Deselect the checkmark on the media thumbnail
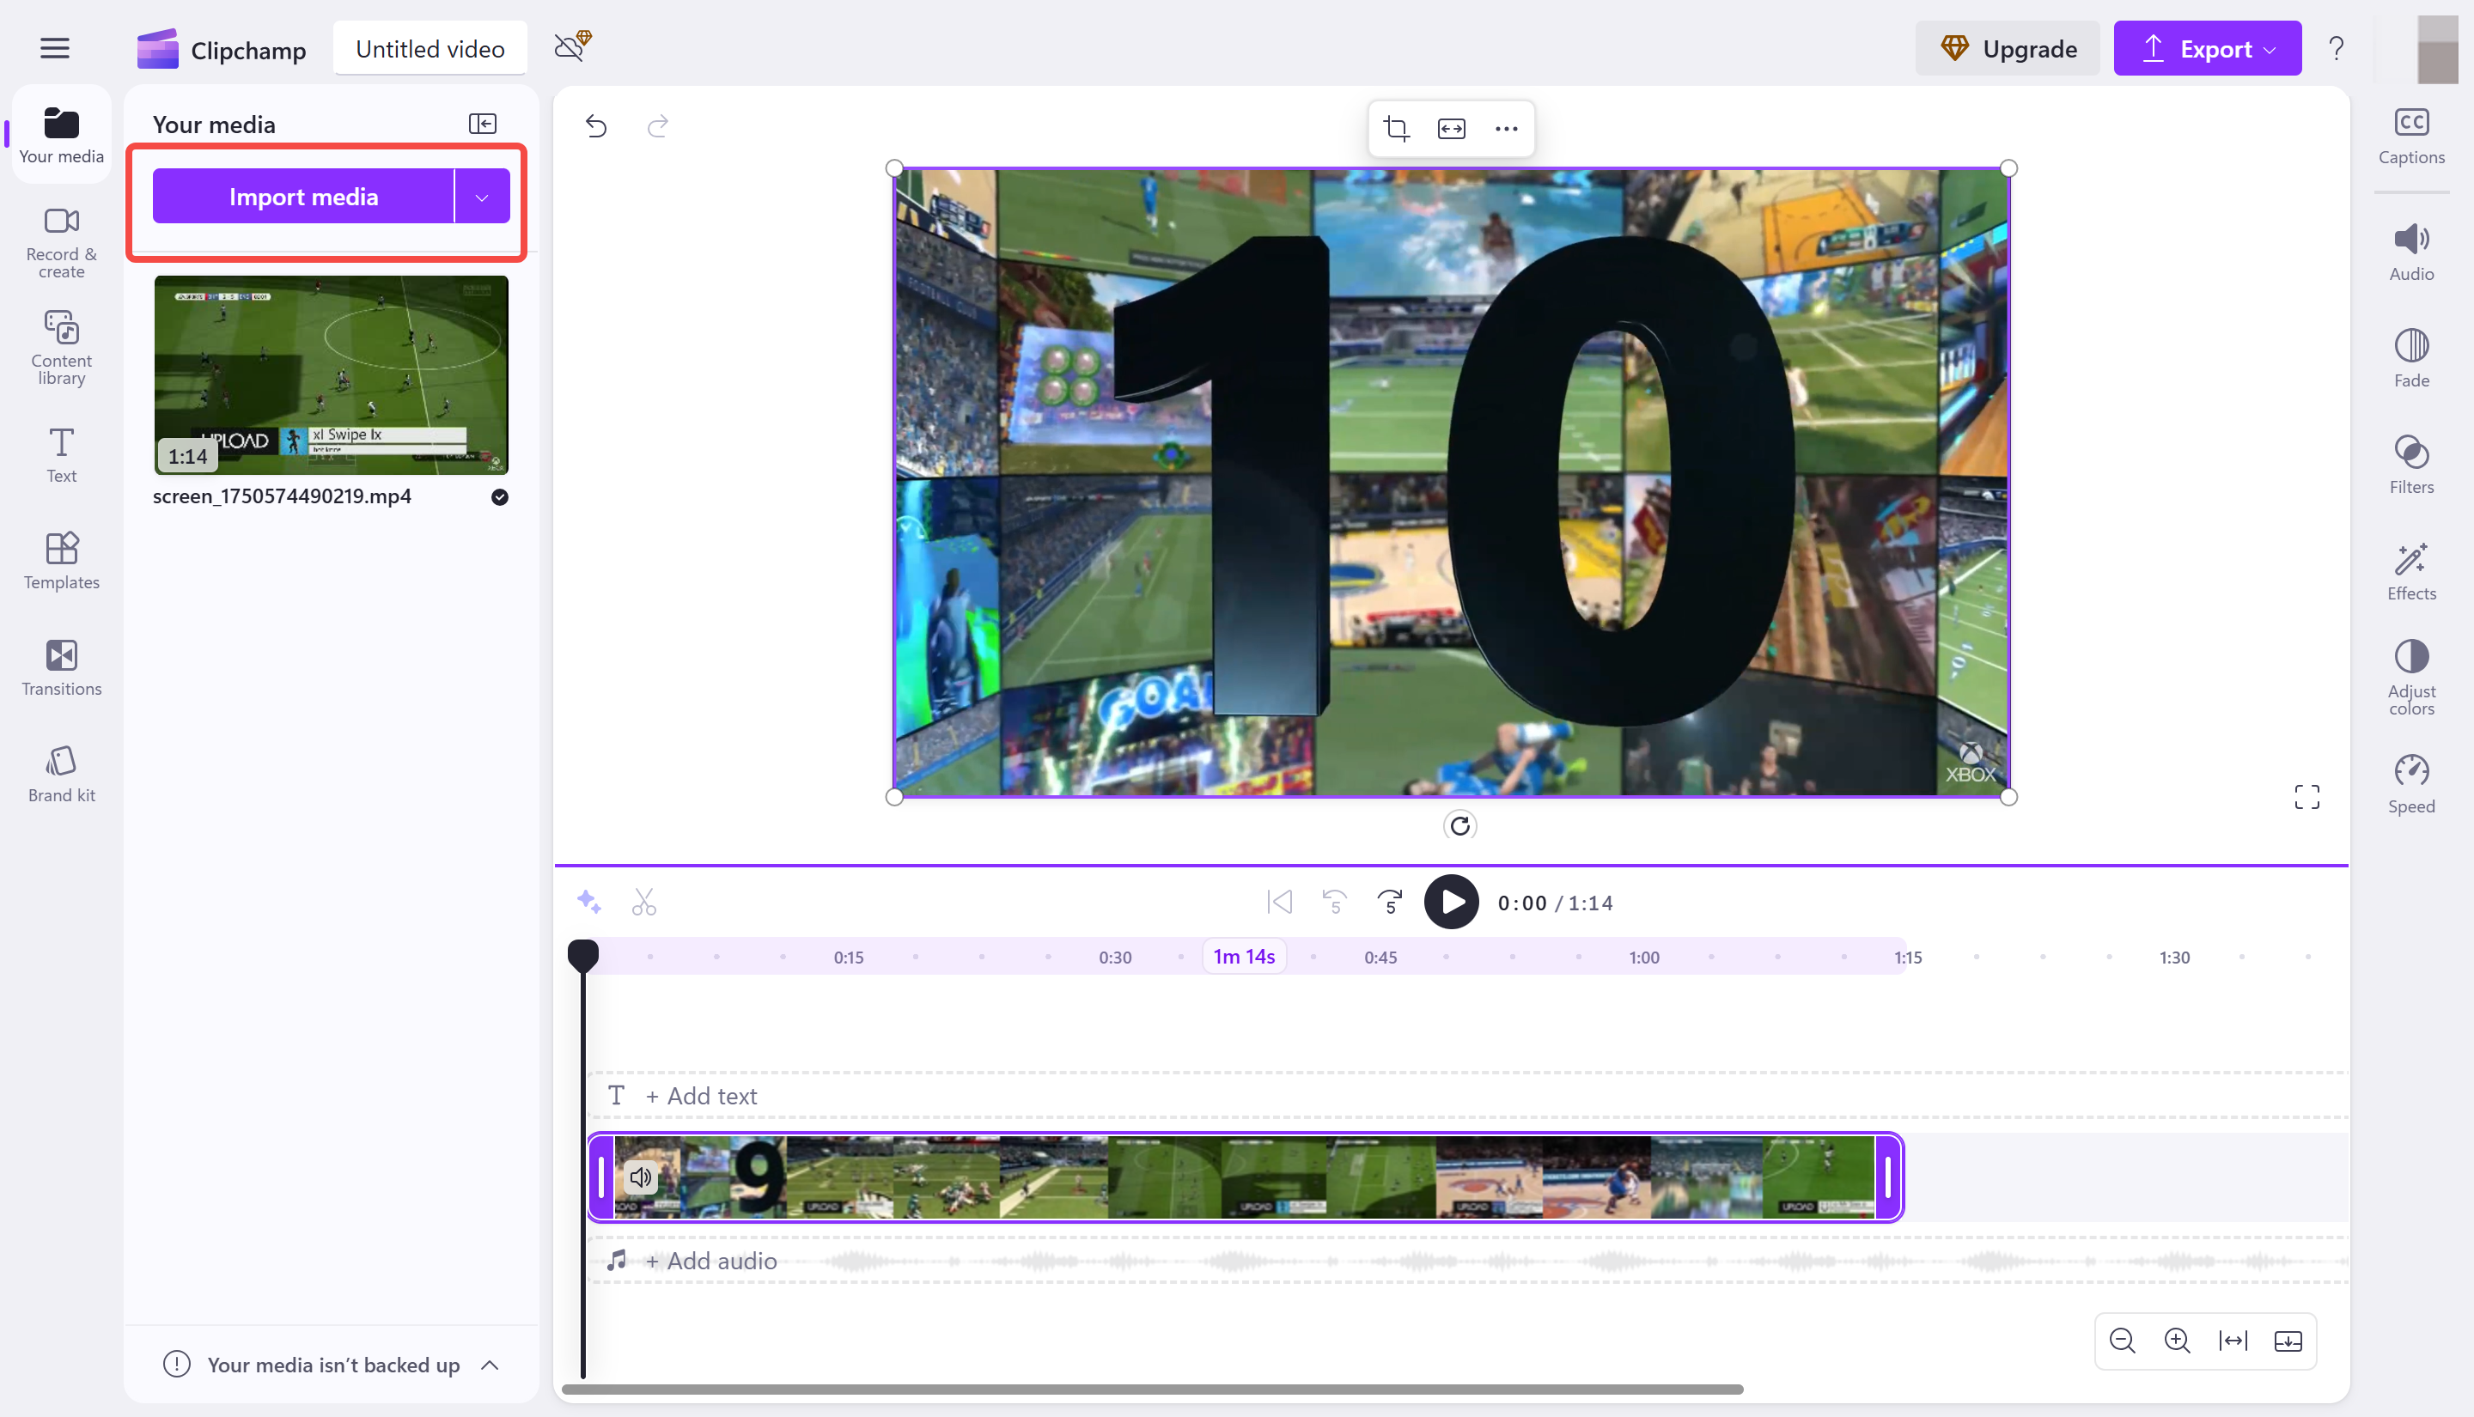Viewport: 2474px width, 1417px height. point(499,496)
